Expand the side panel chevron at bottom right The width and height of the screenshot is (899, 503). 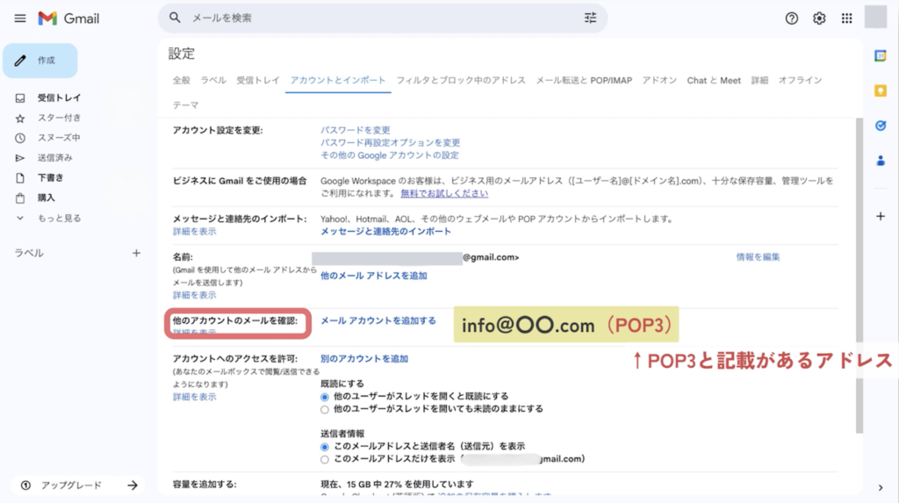click(x=881, y=488)
